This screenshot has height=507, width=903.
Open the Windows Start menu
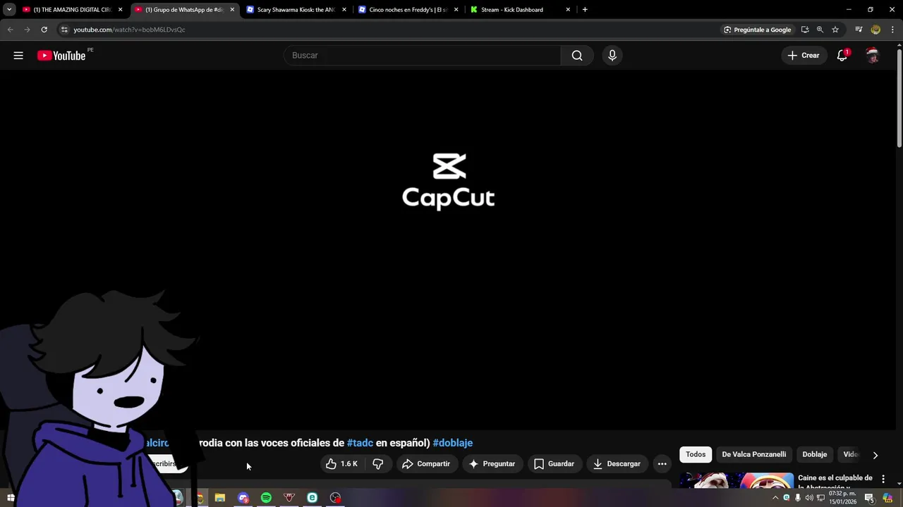click(x=11, y=498)
